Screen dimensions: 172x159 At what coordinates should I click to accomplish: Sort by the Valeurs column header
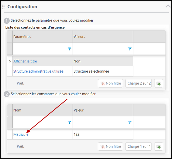pyautogui.click(x=103, y=37)
